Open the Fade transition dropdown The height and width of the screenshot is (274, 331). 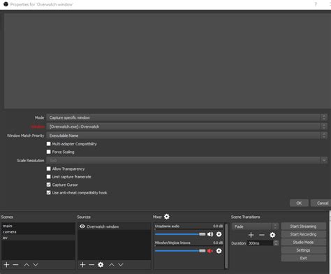click(255, 226)
